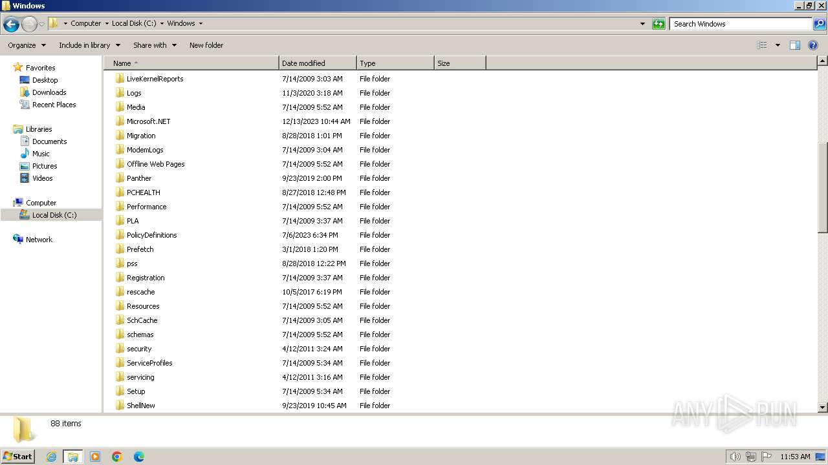Open Windows Media Player from taskbar
This screenshot has width=828, height=465.
pyautogui.click(x=95, y=457)
